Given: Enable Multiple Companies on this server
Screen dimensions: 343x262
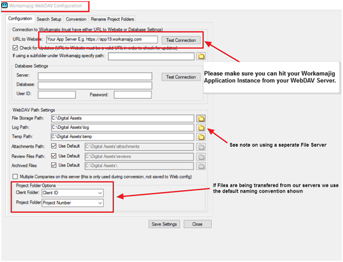Looking at the screenshot, I should (15, 176).
